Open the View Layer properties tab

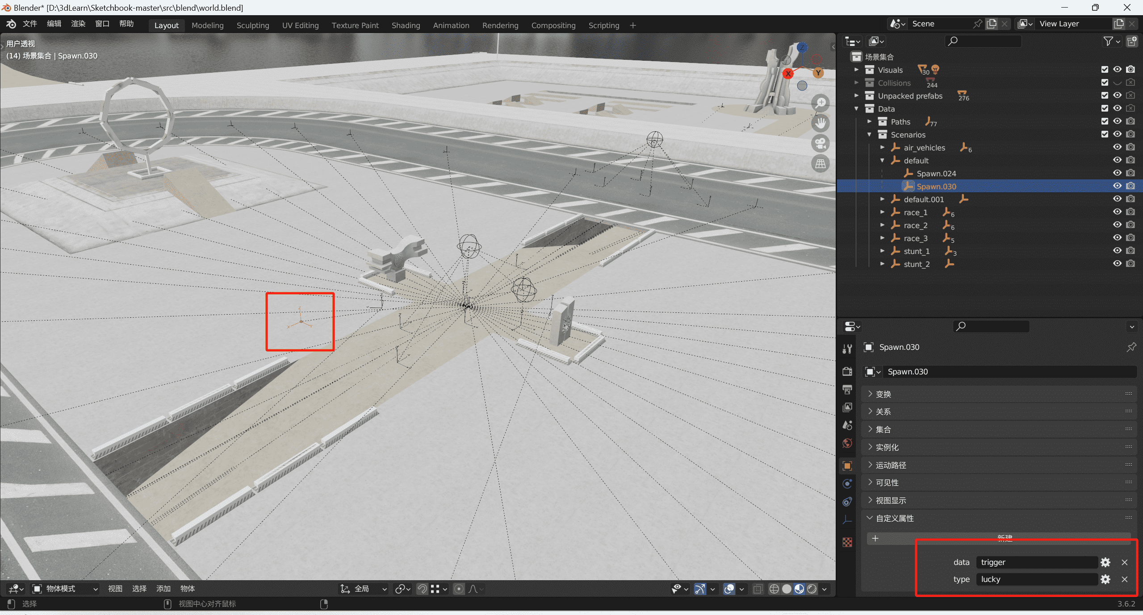[847, 407]
